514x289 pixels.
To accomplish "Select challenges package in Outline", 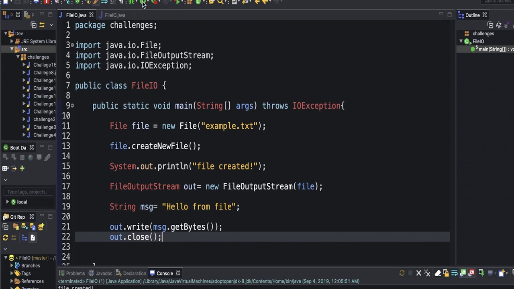I will tap(483, 34).
